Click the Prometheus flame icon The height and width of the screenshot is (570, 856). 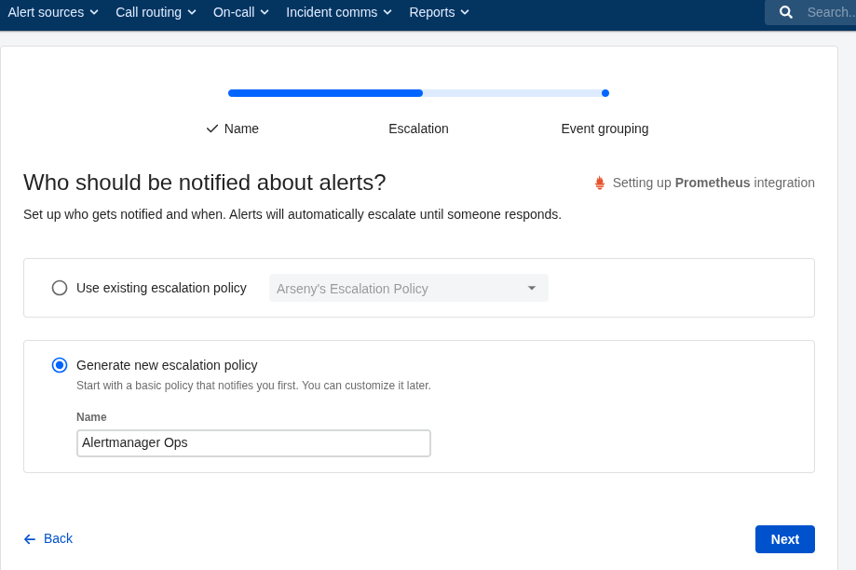click(600, 183)
